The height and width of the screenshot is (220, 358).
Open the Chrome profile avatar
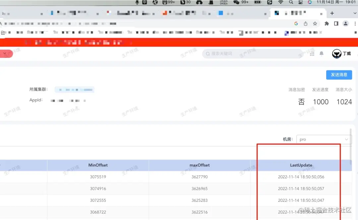pyautogui.click(x=345, y=23)
